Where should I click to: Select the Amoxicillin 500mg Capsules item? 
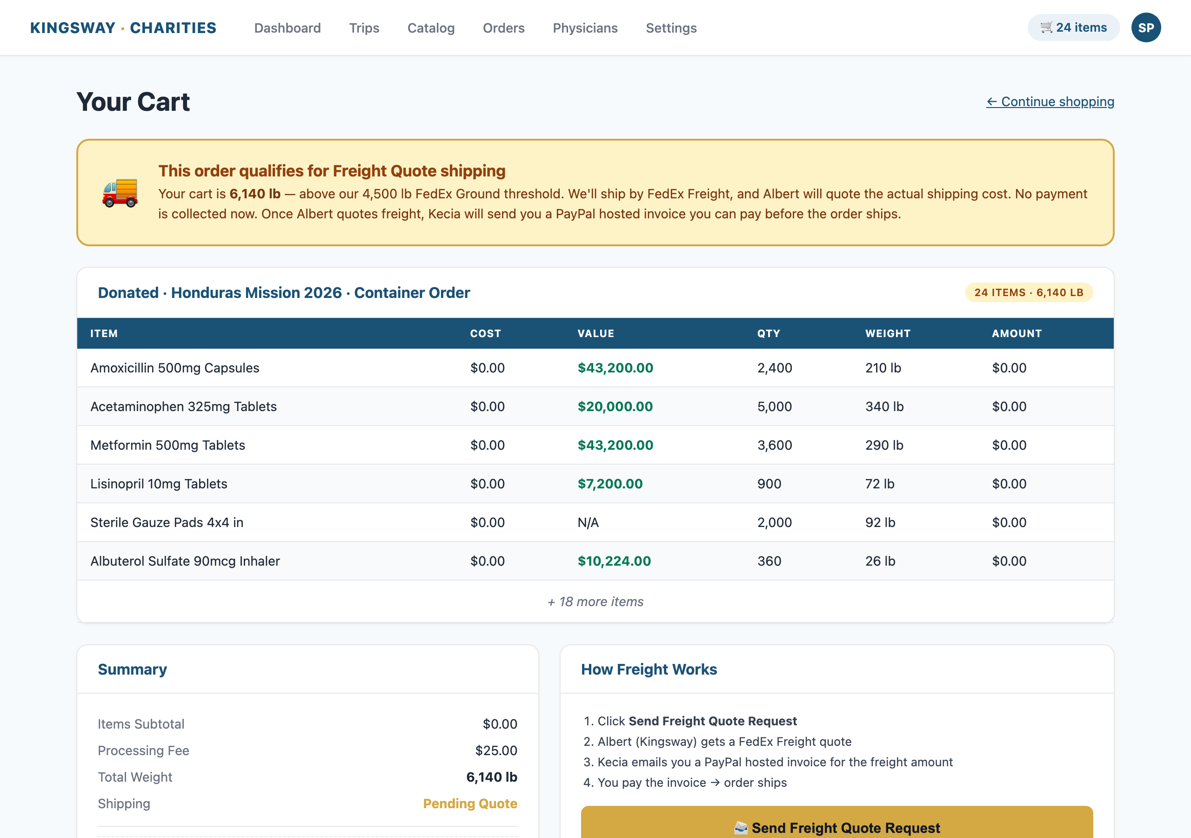pos(175,368)
